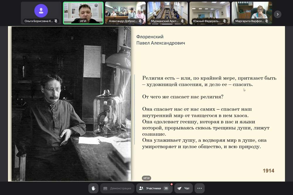Open the three-dots more options menu

pyautogui.click(x=200, y=188)
